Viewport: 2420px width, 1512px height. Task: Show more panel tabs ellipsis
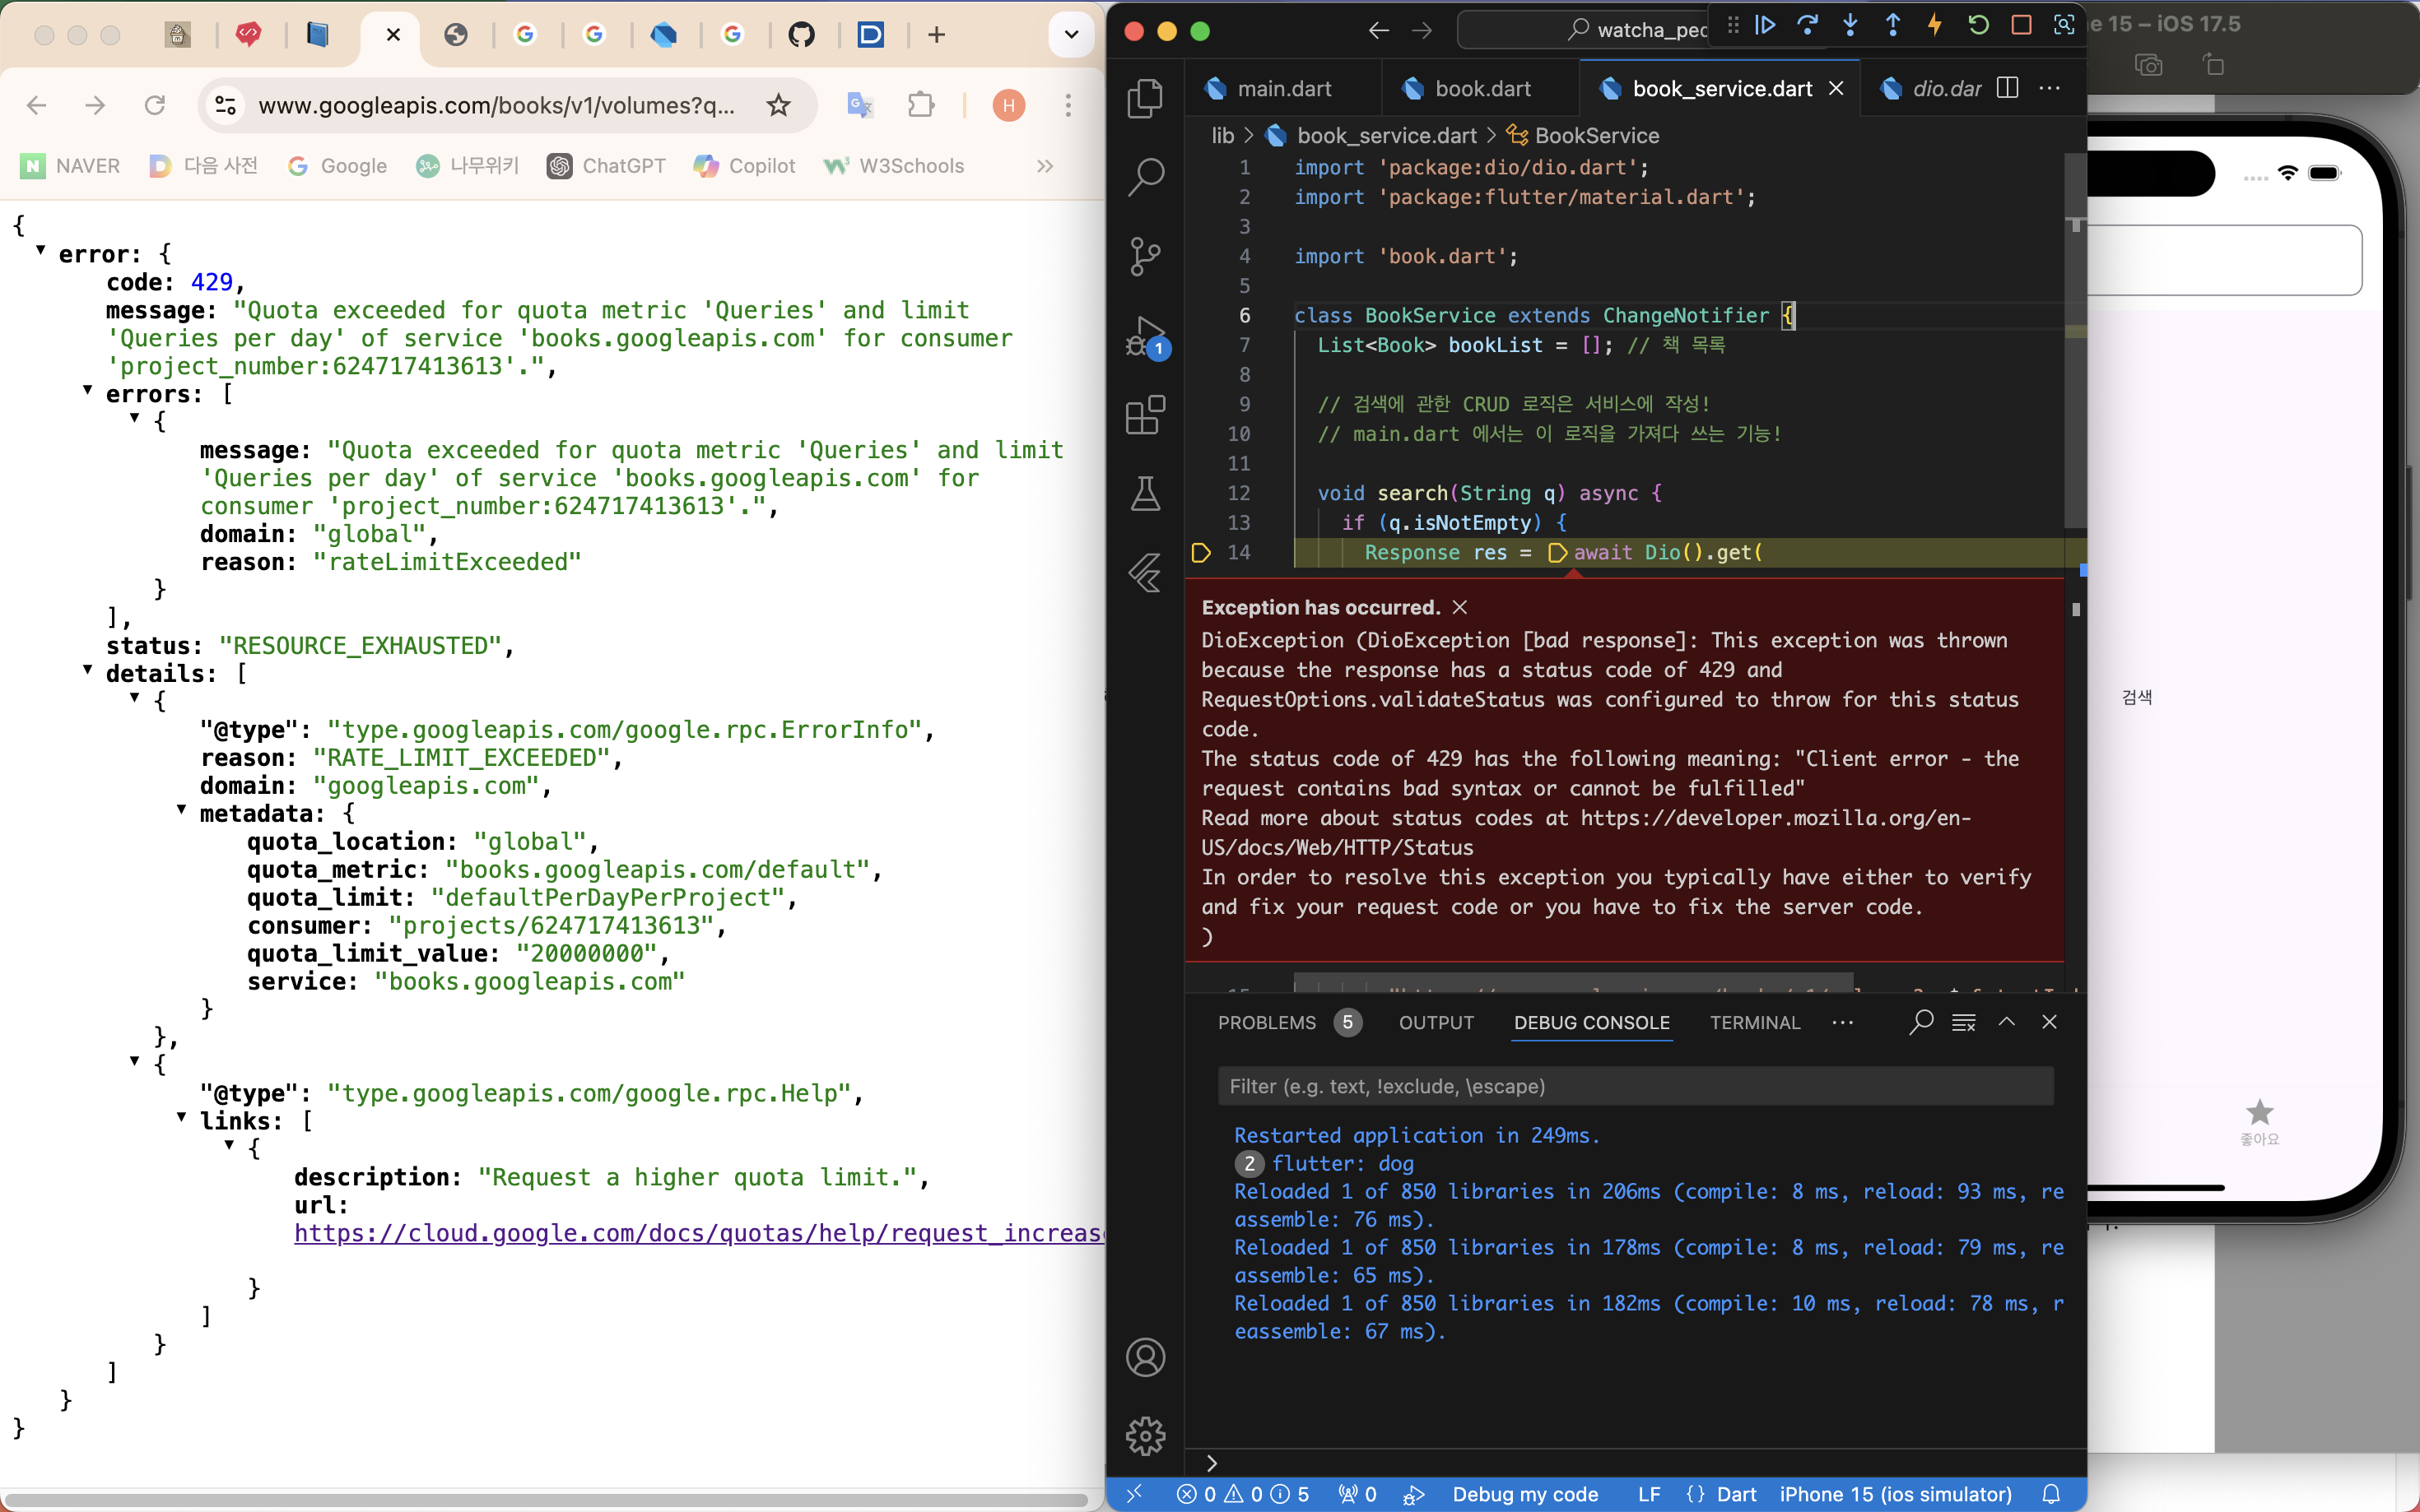(x=1842, y=1022)
